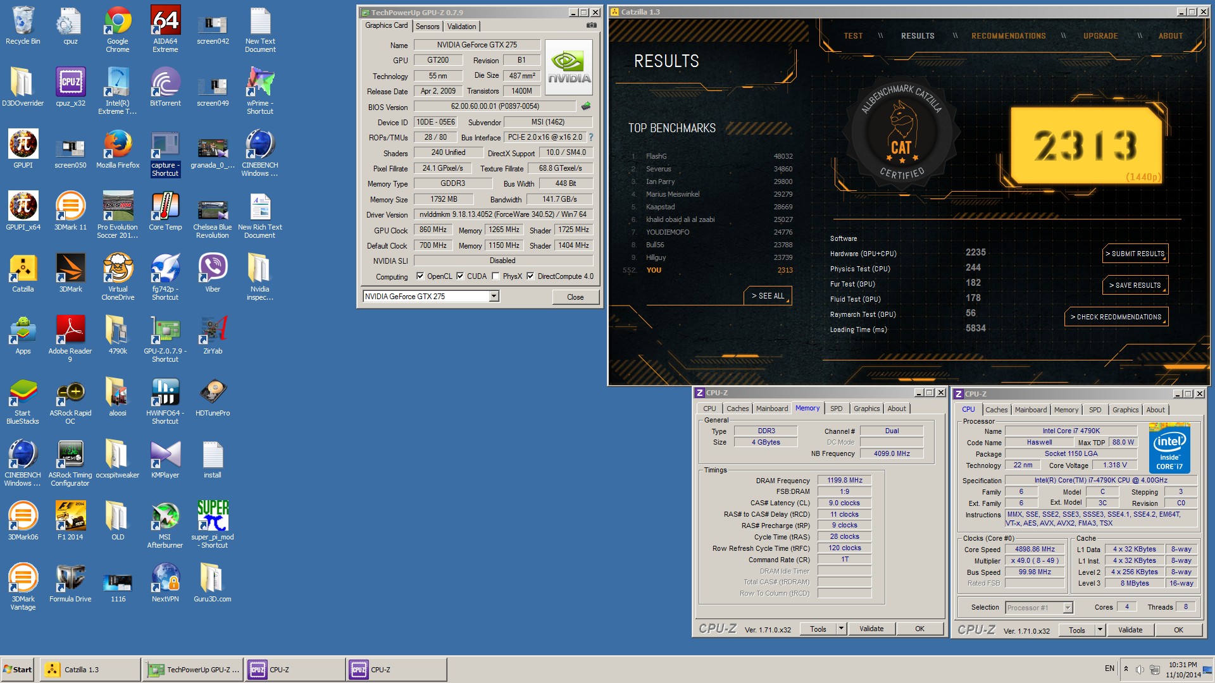Viewport: 1215px width, 683px height.
Task: Toggle the PhysX checkbox in GPU-Z
Action: pos(495,276)
